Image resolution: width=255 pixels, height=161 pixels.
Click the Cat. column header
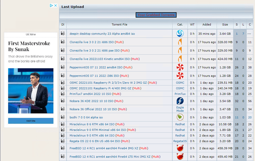pyautogui.click(x=180, y=24)
